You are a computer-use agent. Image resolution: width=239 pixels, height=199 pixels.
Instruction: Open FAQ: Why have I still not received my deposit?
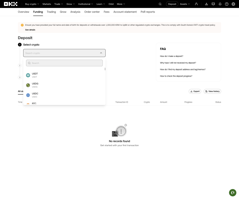(x=178, y=63)
